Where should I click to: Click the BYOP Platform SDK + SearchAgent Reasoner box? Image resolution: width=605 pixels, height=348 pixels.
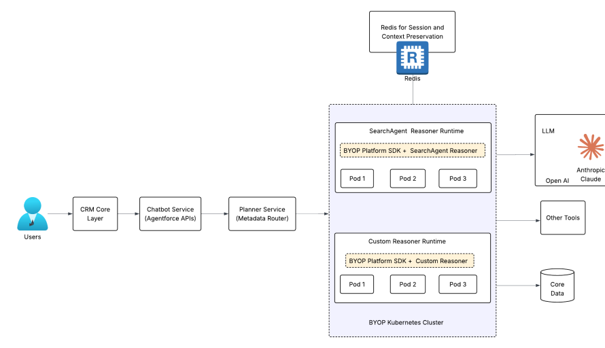(x=413, y=150)
